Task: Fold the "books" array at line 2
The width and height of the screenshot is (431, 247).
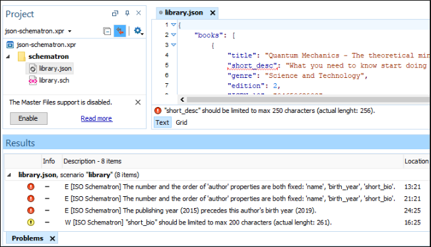Action: coord(174,34)
